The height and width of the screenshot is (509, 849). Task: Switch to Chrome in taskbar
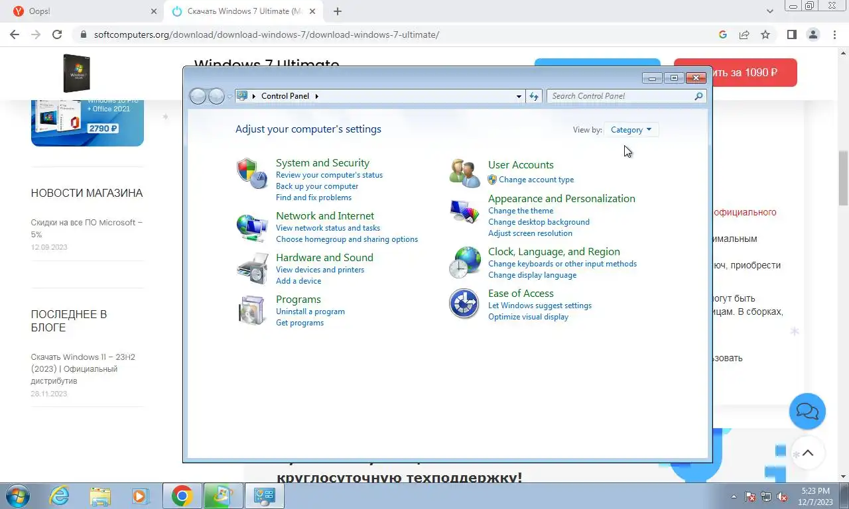pyautogui.click(x=182, y=496)
